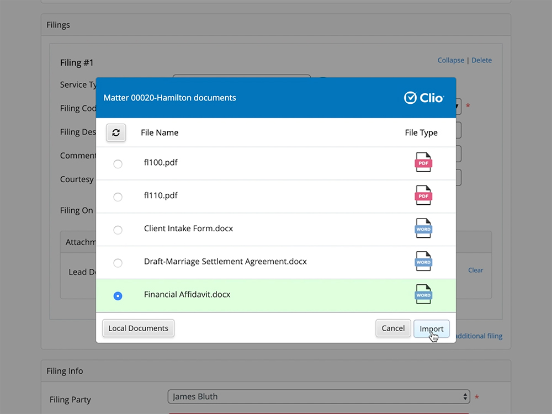This screenshot has height=414, width=552.
Task: Click the File Name column header
Action: pos(160,132)
